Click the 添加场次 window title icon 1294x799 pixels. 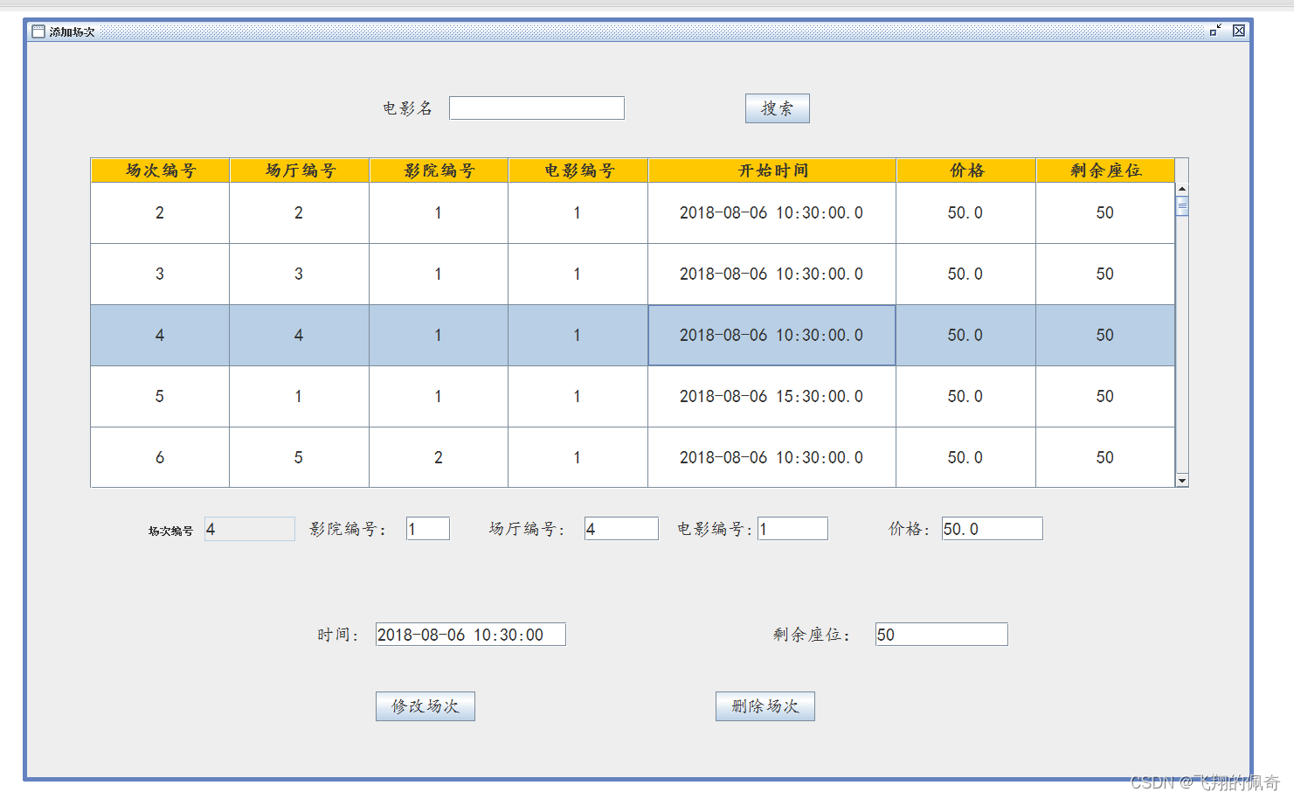click(x=38, y=31)
